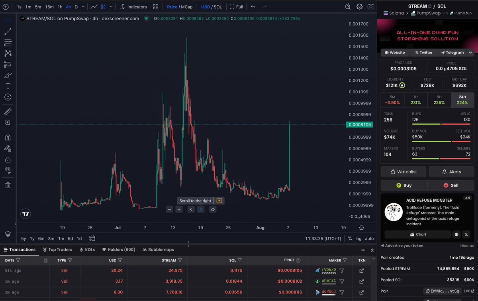
Task: Select the ruler measure tool
Action: (x=8, y=112)
